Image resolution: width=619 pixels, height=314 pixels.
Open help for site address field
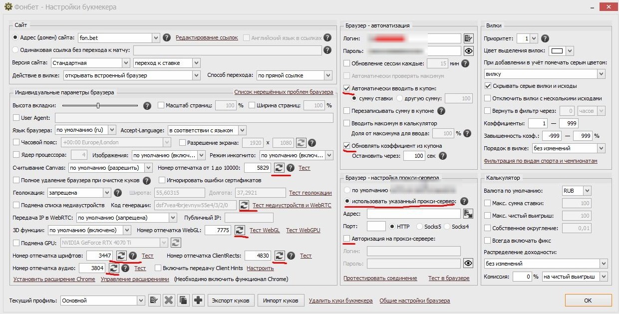[x=167, y=37]
